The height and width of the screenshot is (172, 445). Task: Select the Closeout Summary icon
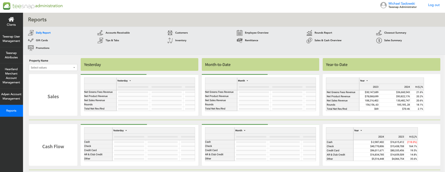pos(379,33)
